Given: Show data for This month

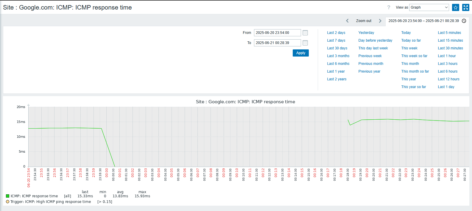Looking at the screenshot, I should coord(410,64).
